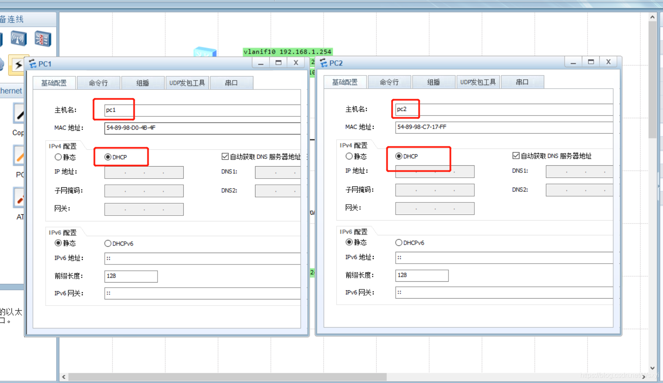
Task: Toggle 自动获取 DNS checkbox in PC2 window
Action: pyautogui.click(x=516, y=156)
